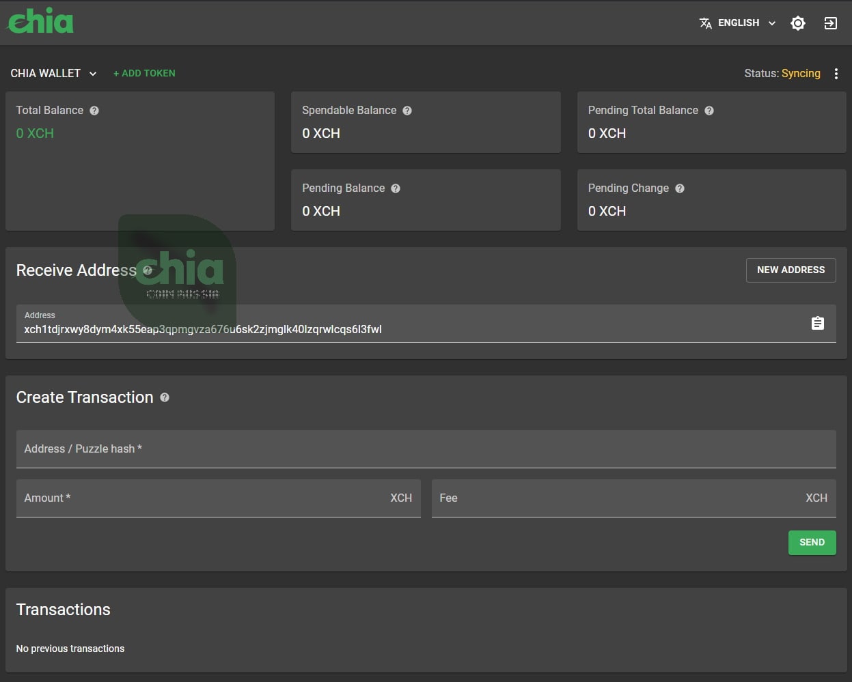Click the Syncing status text
The height and width of the screenshot is (682, 852).
click(x=801, y=73)
